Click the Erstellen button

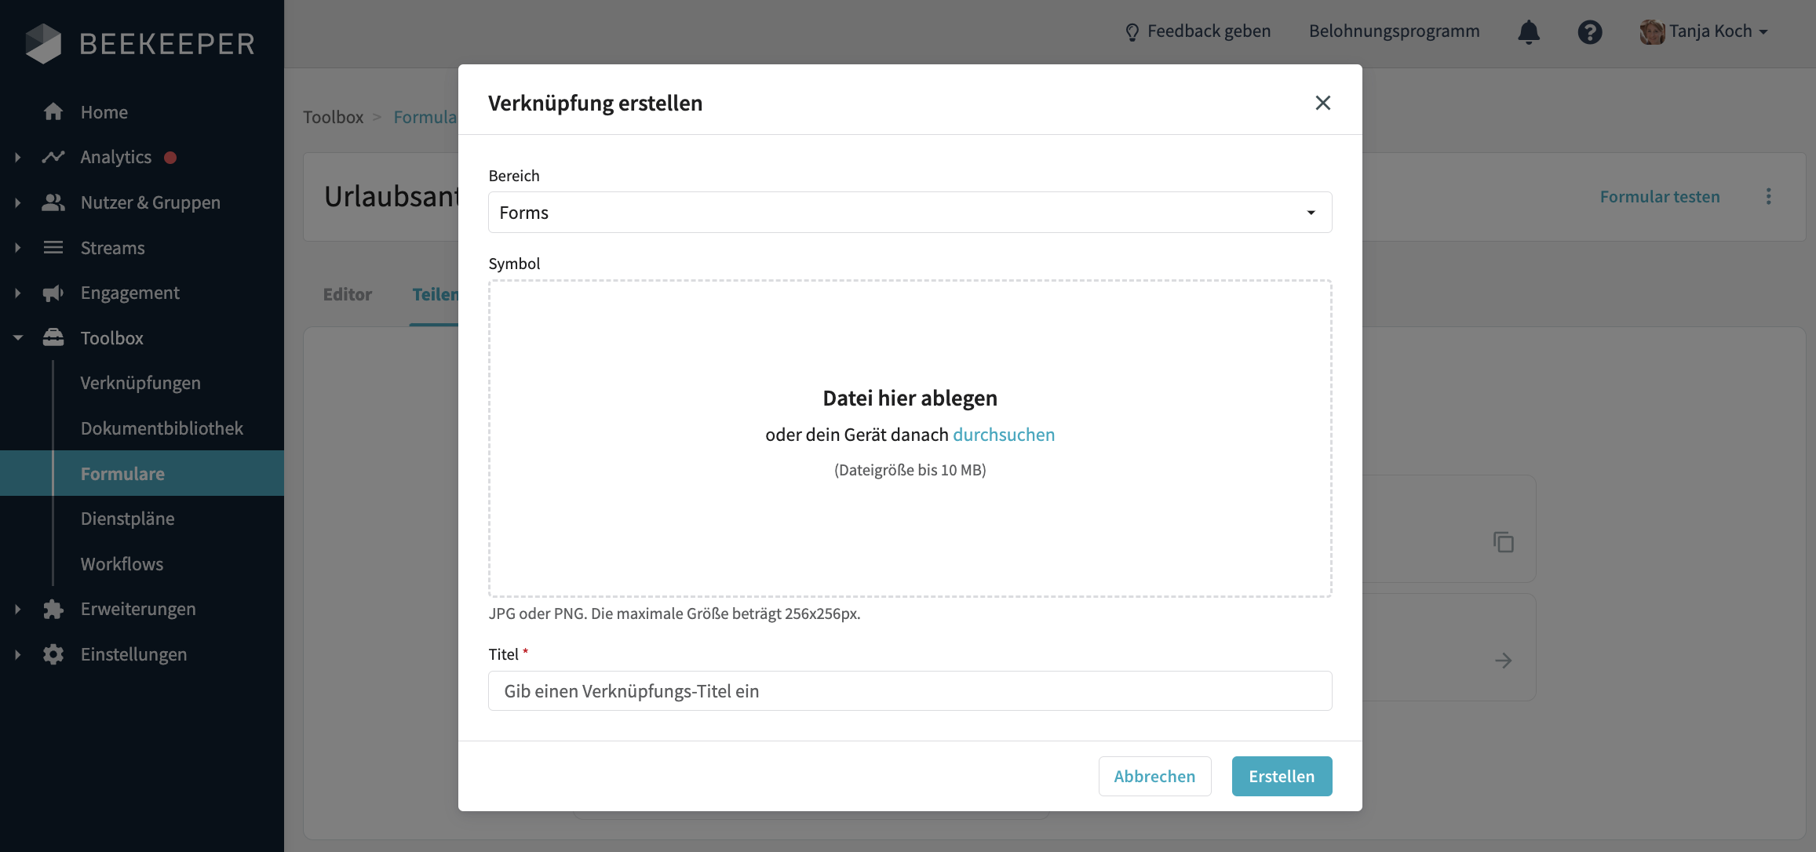pos(1282,776)
